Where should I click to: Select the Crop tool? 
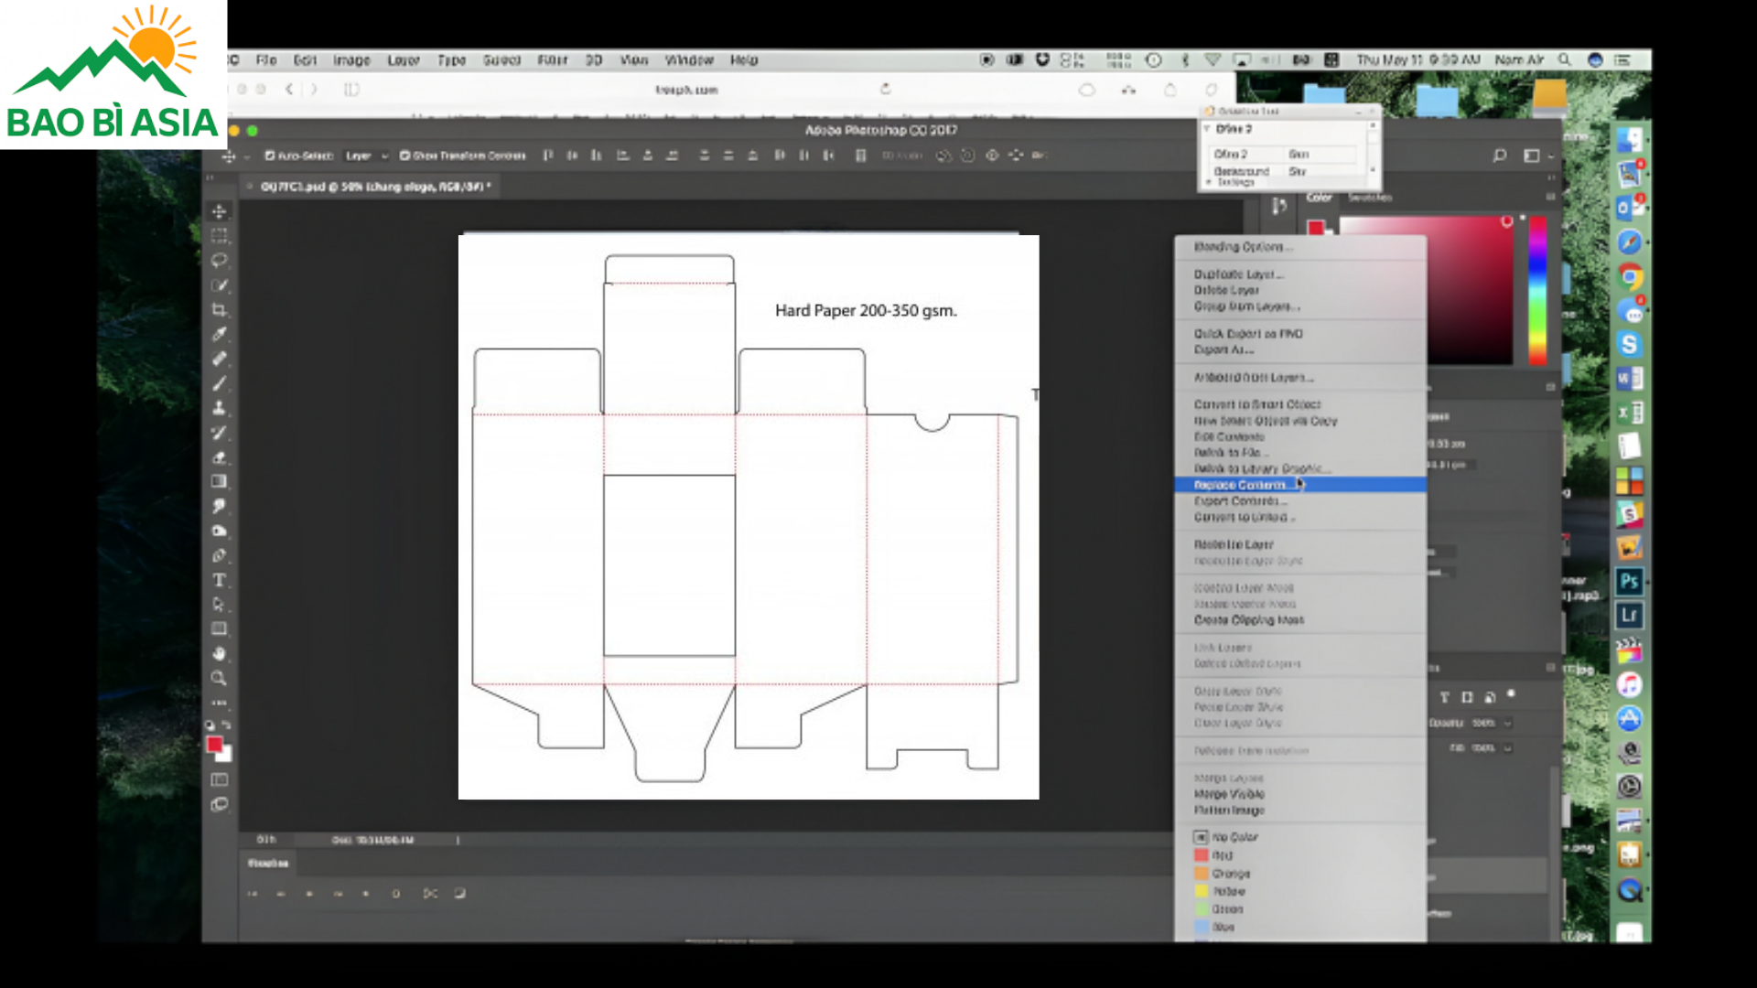coord(219,310)
